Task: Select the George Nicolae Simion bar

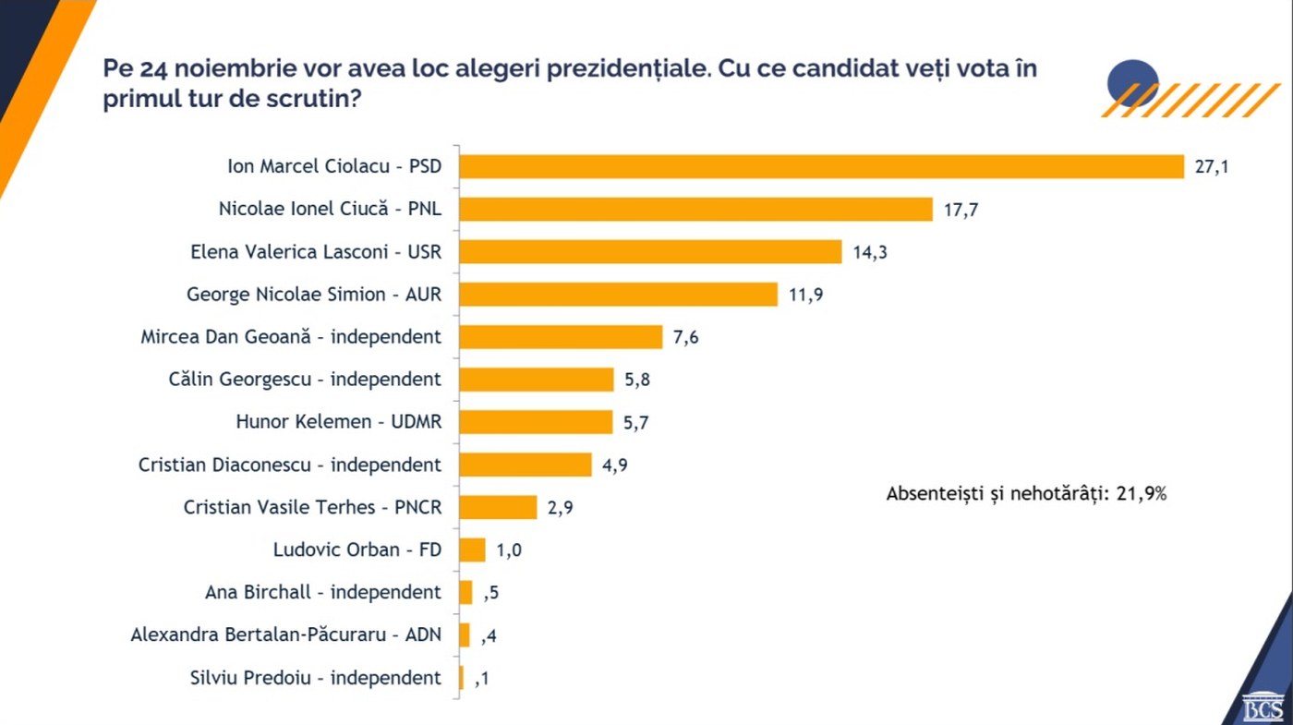Action: [618, 294]
